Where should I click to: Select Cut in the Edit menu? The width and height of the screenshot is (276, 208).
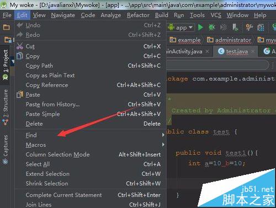tap(90, 46)
